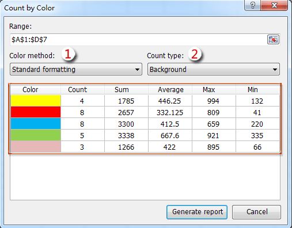The height and width of the screenshot is (228, 292).
Task: Click max value 659
Action: tap(213, 124)
